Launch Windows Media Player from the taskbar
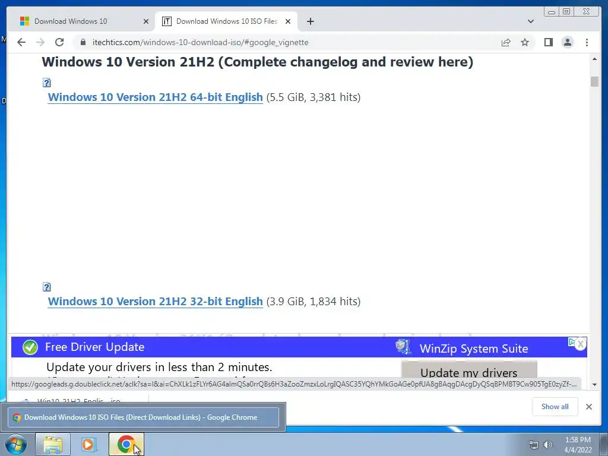Viewport: 608px width, 456px height. [88, 444]
